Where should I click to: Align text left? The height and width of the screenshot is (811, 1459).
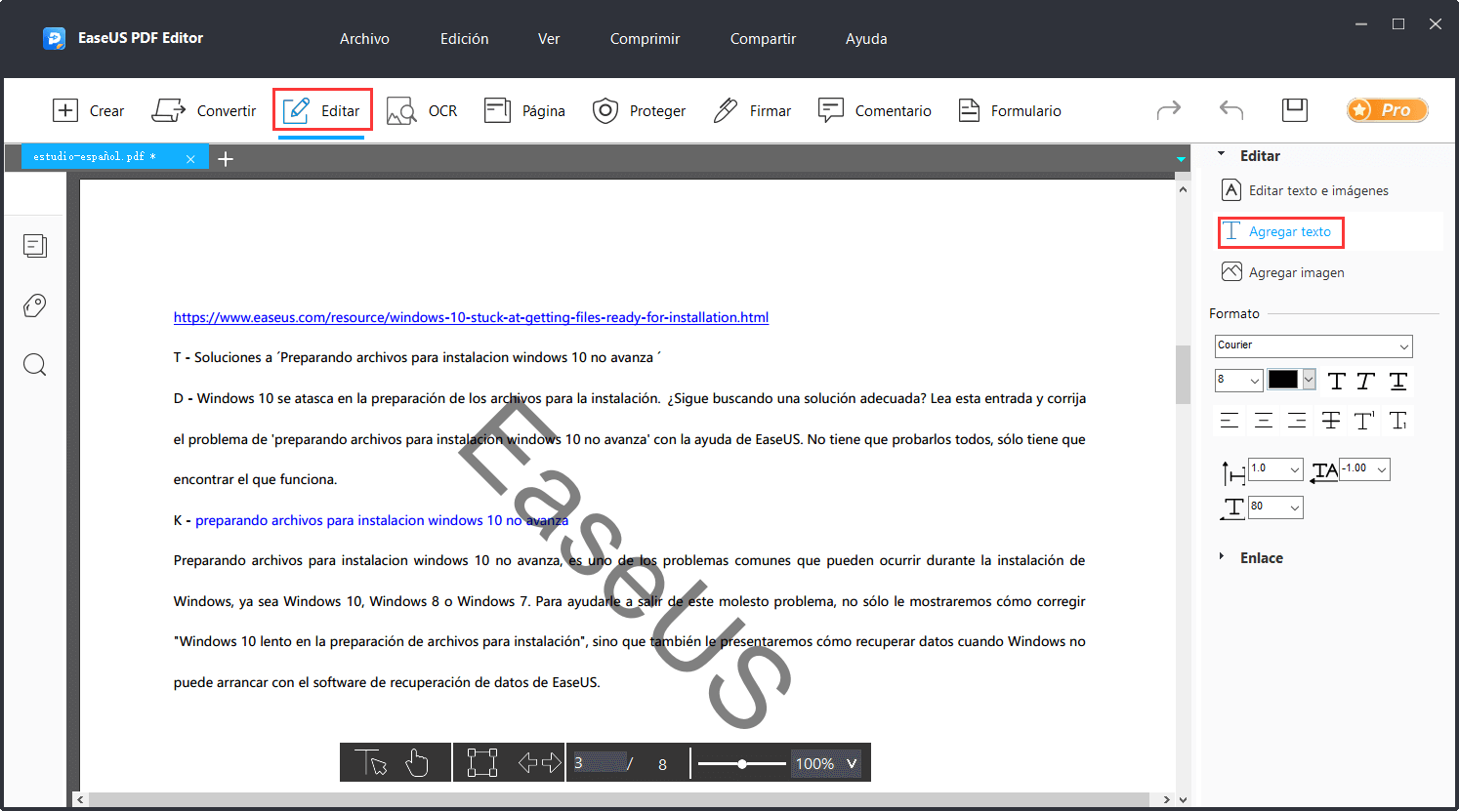pos(1230,421)
